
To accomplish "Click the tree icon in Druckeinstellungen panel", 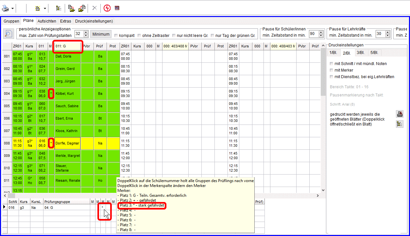I will pos(400,124).
